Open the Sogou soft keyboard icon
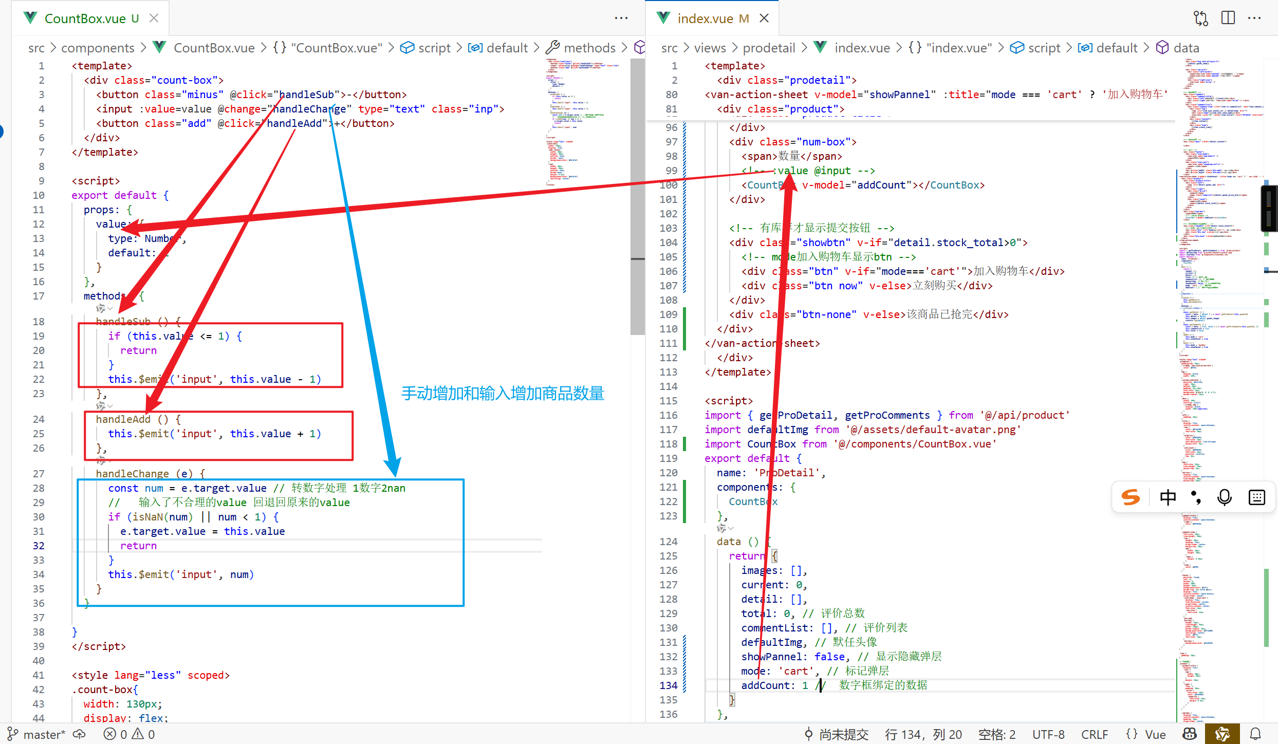The height and width of the screenshot is (744, 1278). coord(1256,497)
